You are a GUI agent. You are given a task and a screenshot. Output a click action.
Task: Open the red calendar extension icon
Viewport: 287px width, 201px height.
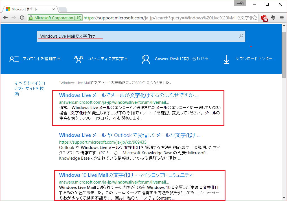[x=264, y=18]
